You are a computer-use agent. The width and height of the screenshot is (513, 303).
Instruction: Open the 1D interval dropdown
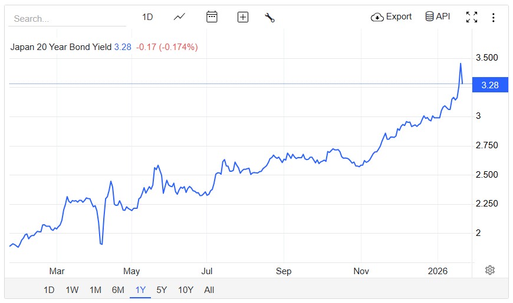point(147,17)
